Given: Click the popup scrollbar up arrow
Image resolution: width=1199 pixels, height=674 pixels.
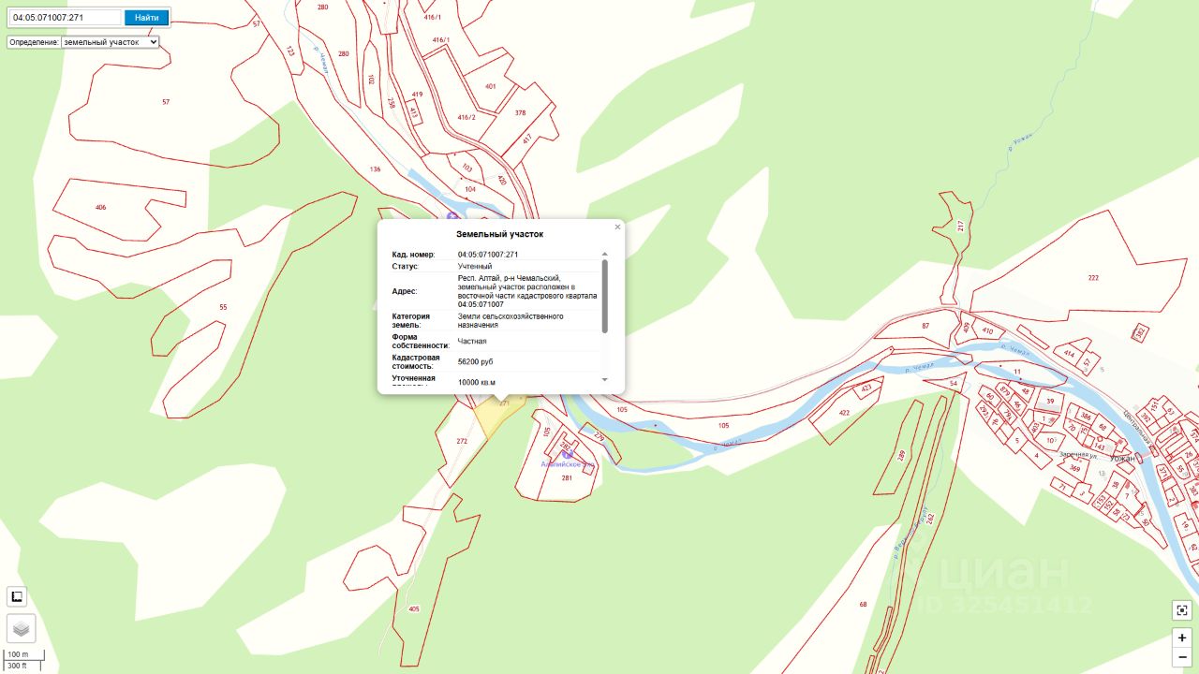Looking at the screenshot, I should (604, 254).
